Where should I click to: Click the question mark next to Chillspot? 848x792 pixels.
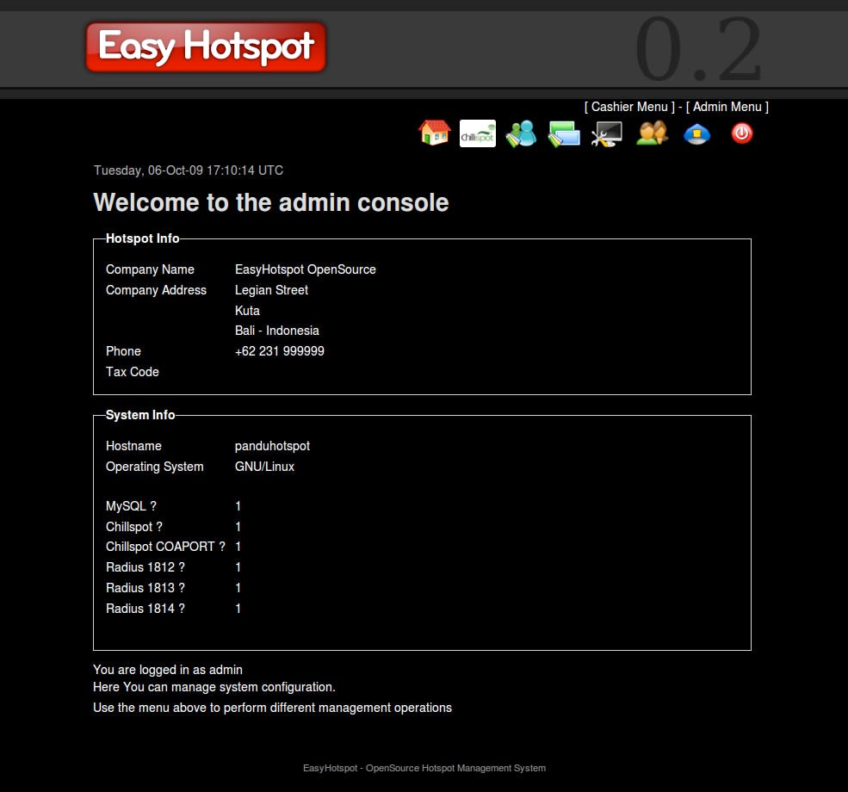click(160, 527)
